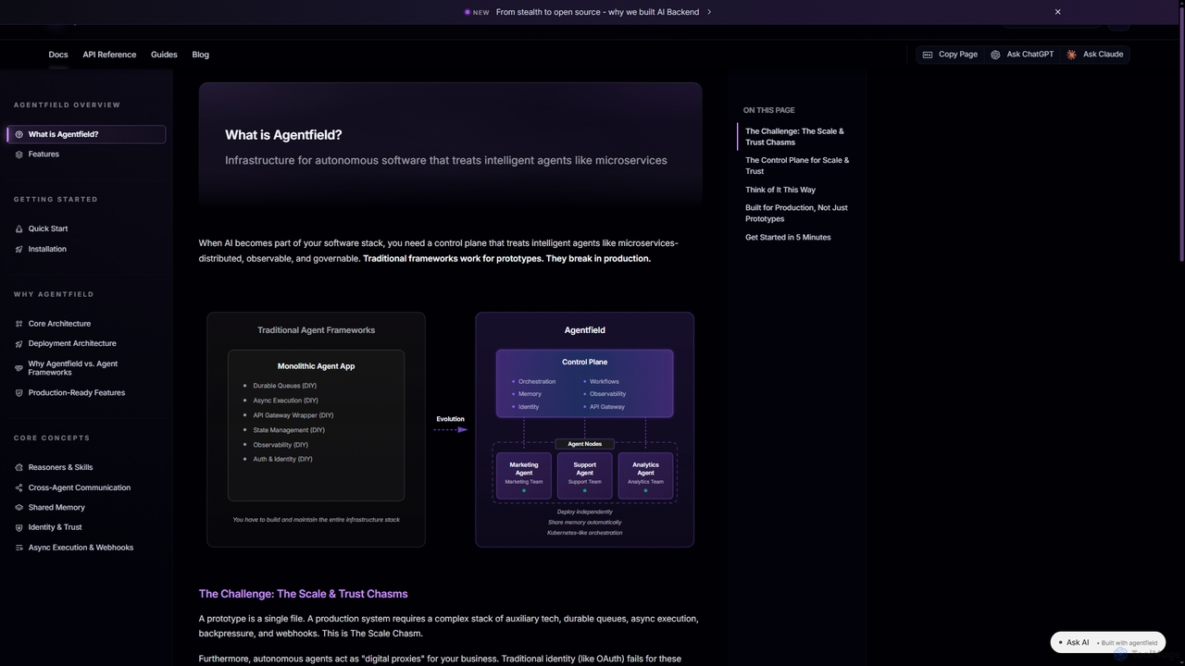Jump to The Challenge: Scale & Trust Chasms

pos(794,137)
